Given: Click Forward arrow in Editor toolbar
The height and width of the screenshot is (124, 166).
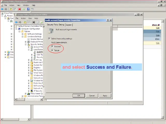Looking at the screenshot, I should tap(20, 22).
